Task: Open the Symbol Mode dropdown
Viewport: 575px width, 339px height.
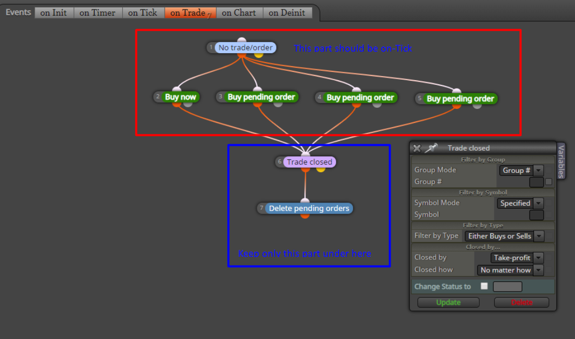Action: tap(520, 203)
